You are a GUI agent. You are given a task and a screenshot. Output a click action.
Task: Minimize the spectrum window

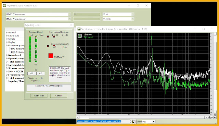point(195,29)
